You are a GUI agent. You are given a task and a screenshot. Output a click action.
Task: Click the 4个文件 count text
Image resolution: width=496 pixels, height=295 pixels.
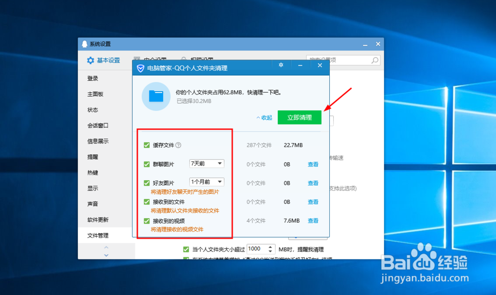(x=256, y=221)
